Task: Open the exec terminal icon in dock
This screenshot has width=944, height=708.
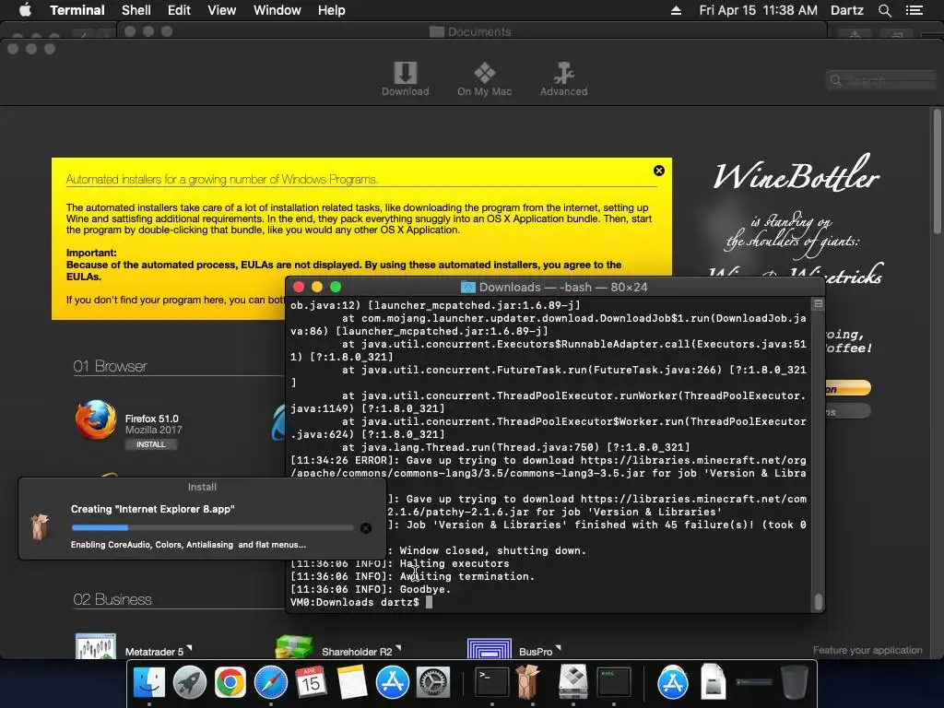Action: pos(613,683)
